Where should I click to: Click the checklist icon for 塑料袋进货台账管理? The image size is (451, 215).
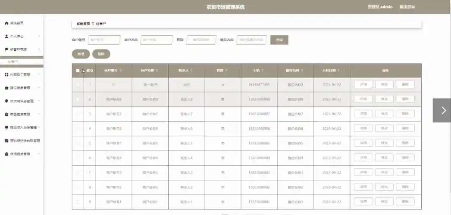click(6, 141)
